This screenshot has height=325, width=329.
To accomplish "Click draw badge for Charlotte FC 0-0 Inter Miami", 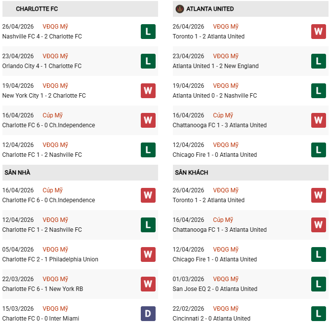I will point(148,314).
